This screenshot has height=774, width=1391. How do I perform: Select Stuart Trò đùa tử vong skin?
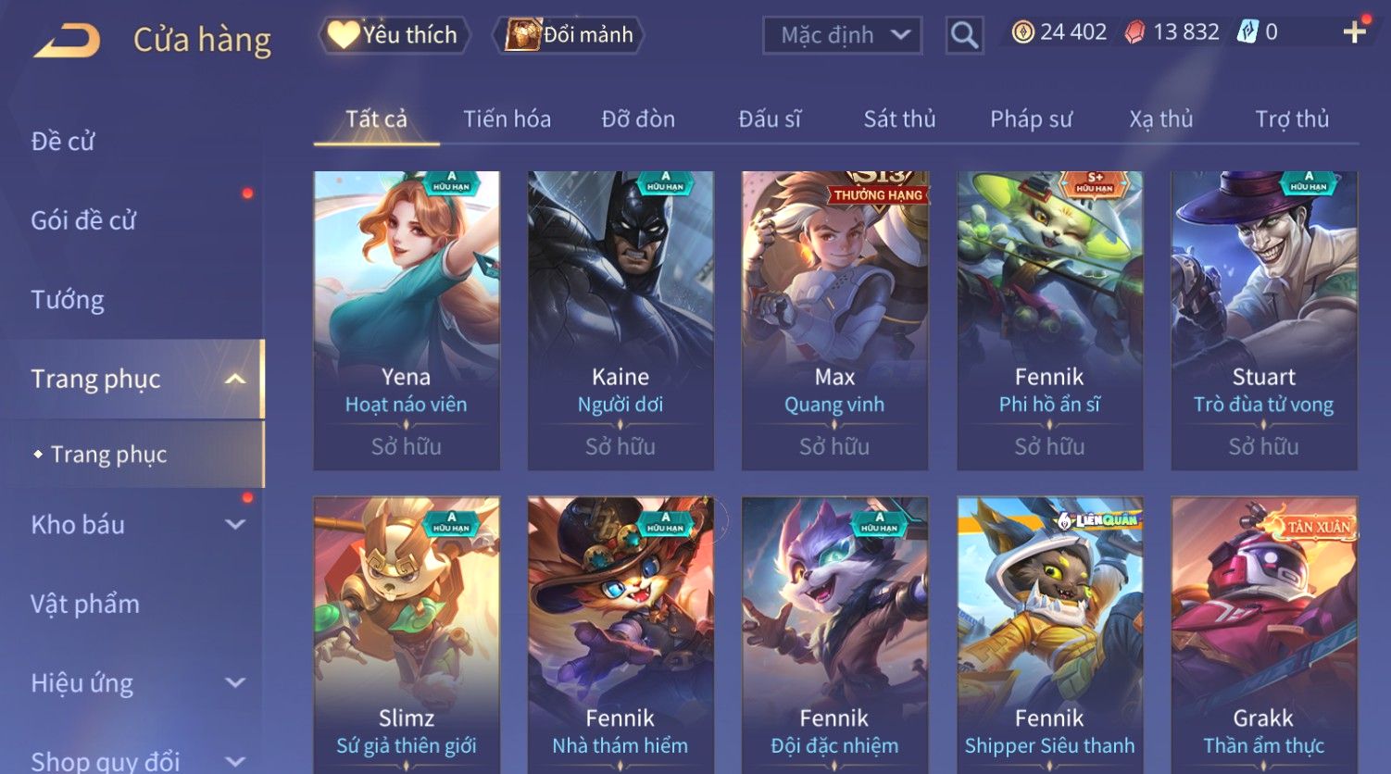pos(1264,320)
